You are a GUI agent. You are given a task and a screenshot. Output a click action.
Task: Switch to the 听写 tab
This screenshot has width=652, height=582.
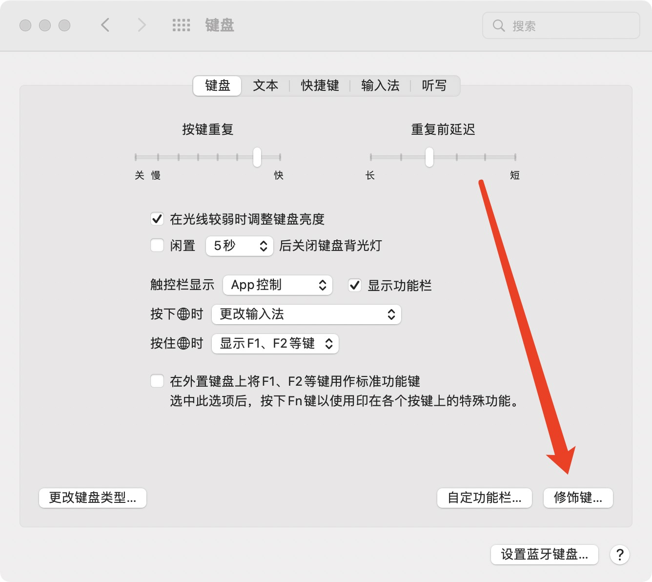click(433, 85)
